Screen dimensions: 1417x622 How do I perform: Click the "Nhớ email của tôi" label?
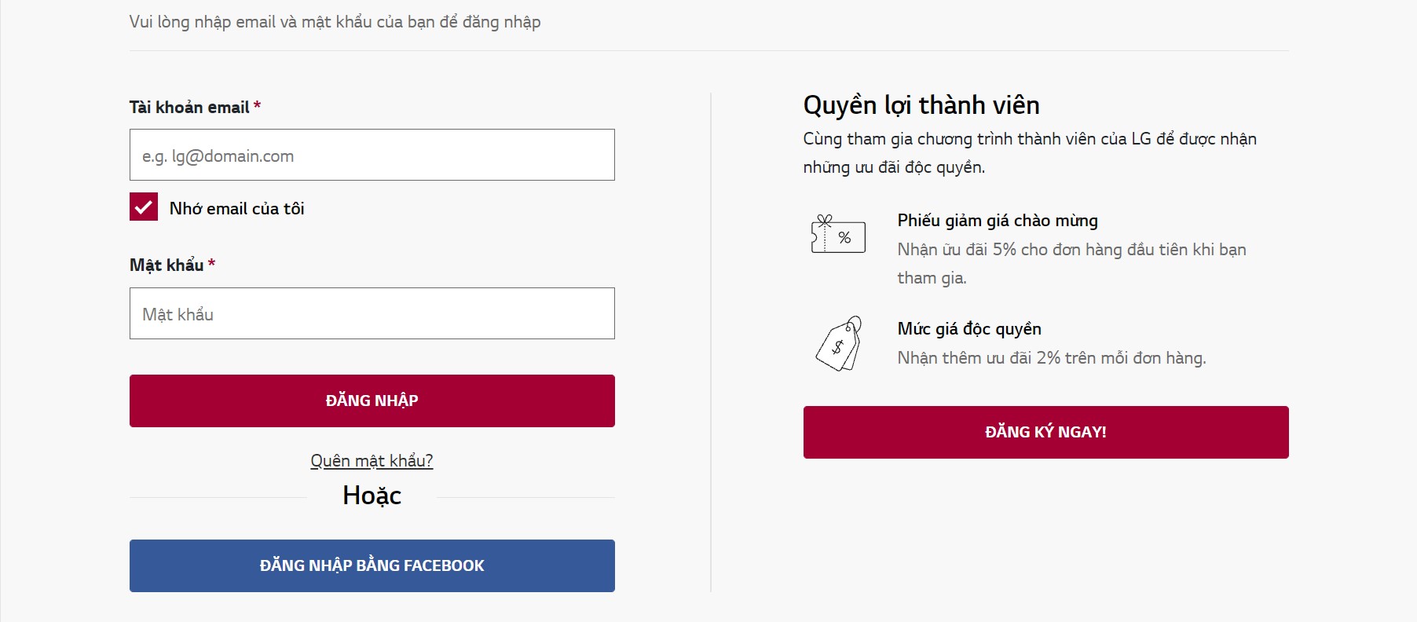[x=236, y=208]
